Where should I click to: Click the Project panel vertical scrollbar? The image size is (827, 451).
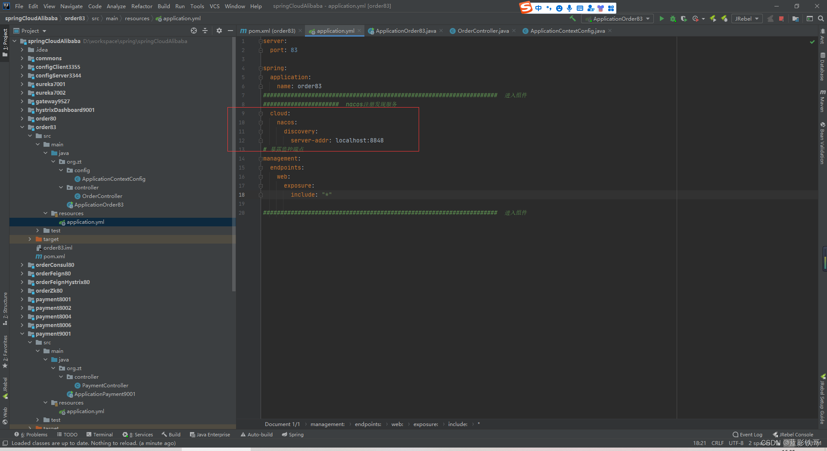tap(234, 164)
